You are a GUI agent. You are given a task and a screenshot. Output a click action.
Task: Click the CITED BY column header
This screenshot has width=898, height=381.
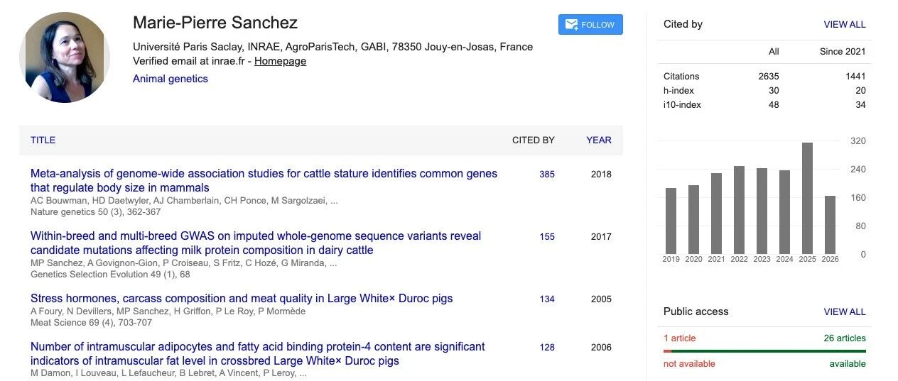[x=534, y=140]
